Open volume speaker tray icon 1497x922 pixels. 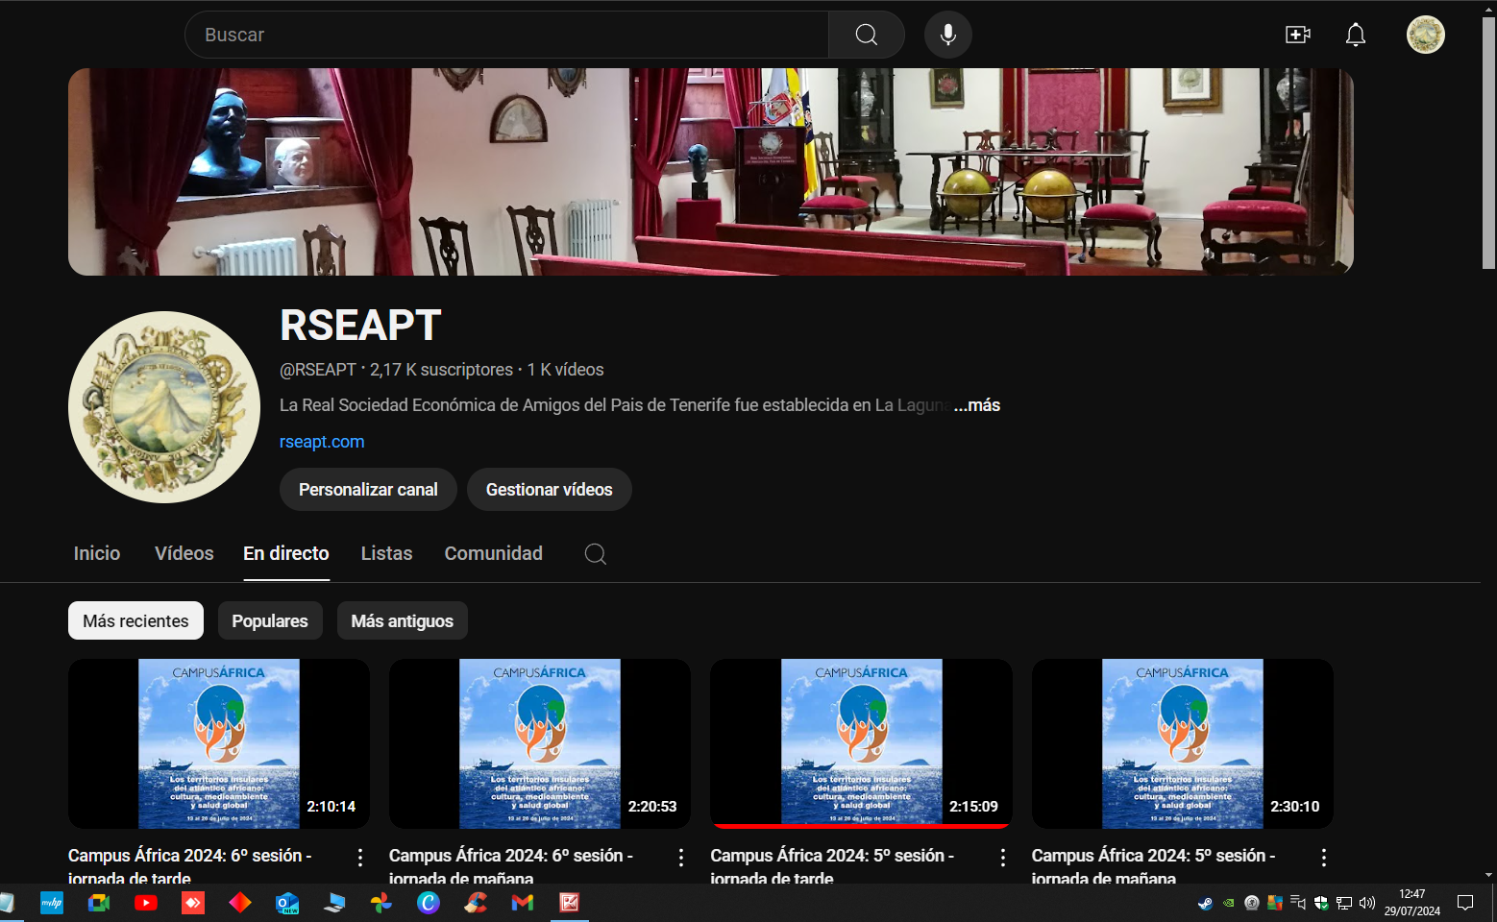point(1367,903)
